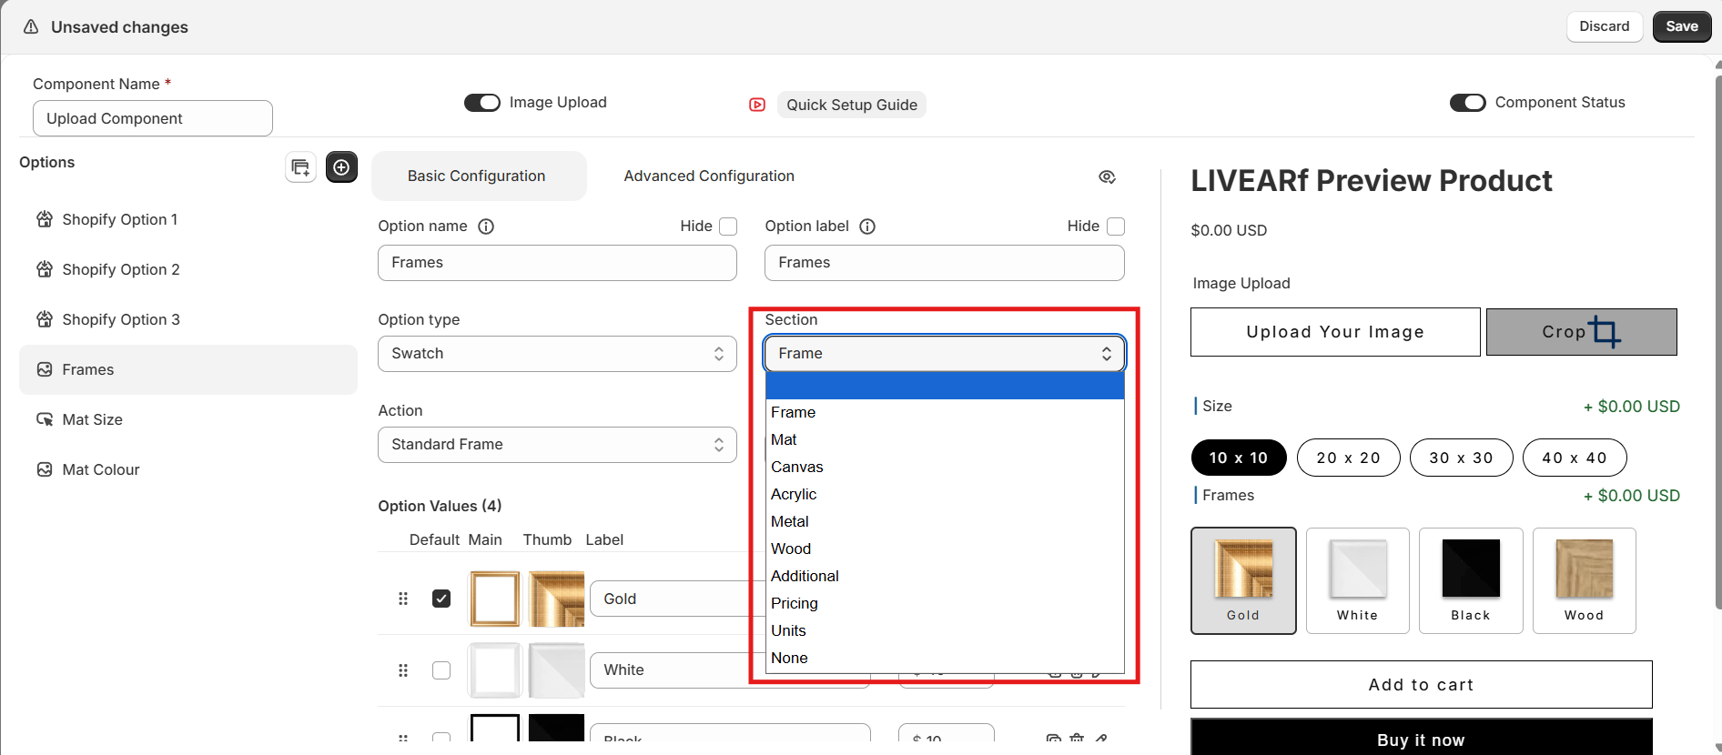The width and height of the screenshot is (1722, 755).
Task: Click the crop icon in preview
Action: 1605,332
